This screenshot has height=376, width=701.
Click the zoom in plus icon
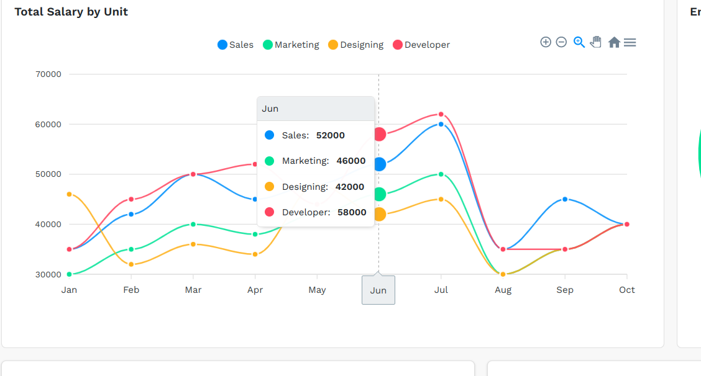(x=546, y=42)
